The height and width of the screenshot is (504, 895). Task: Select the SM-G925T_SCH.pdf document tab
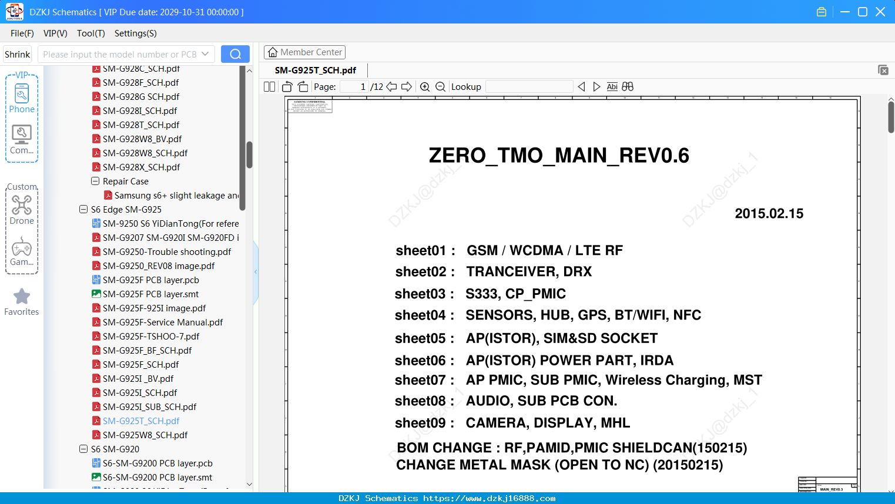point(316,70)
